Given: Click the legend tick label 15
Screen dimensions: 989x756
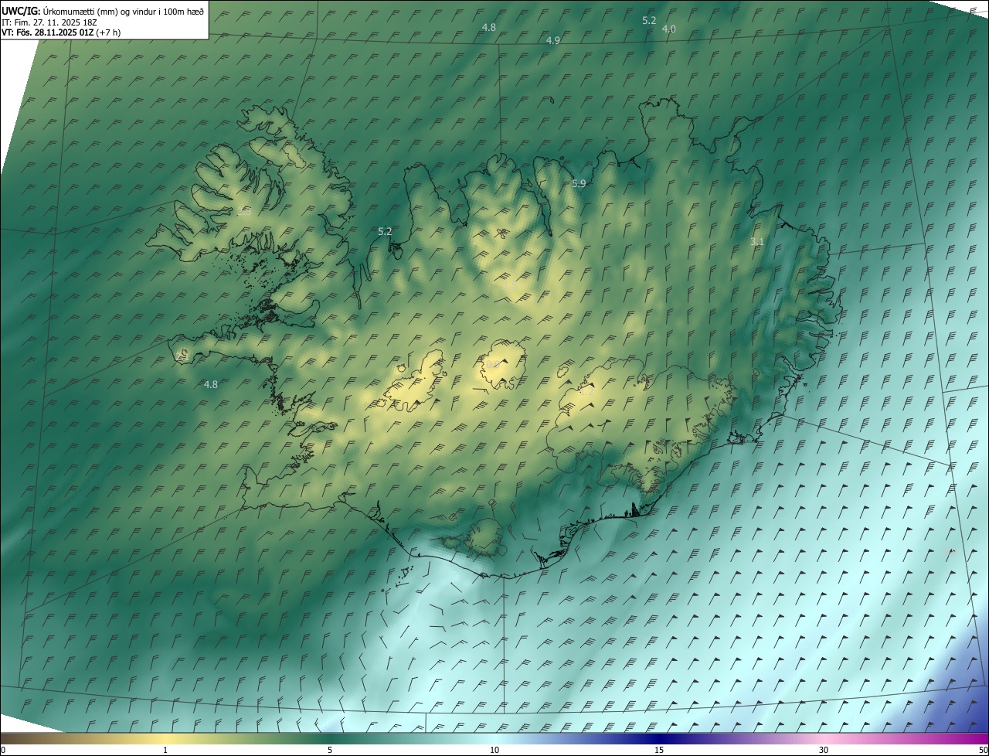Looking at the screenshot, I should click(x=659, y=751).
